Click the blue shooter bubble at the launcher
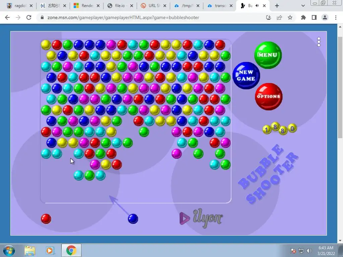This screenshot has height=257, width=343. coord(133,219)
